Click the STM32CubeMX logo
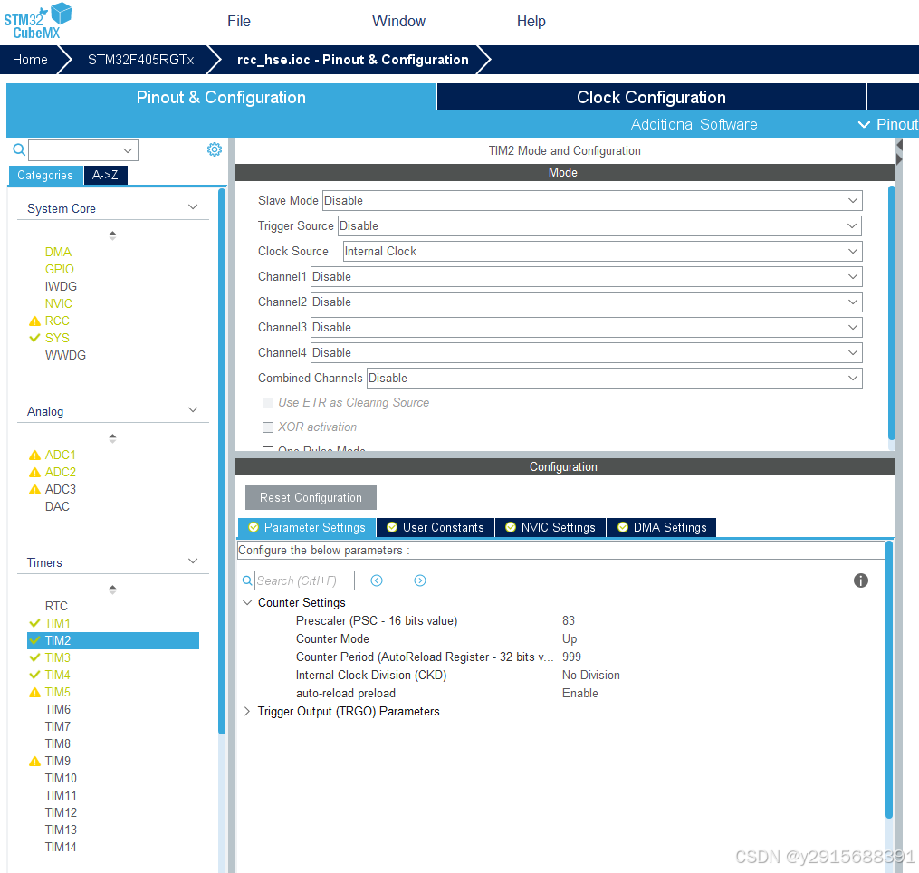919x873 pixels. (x=37, y=21)
